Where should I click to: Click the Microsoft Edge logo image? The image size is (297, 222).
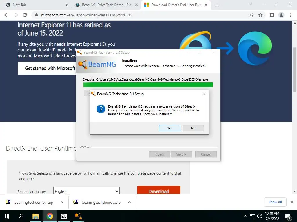(x=255, y=48)
